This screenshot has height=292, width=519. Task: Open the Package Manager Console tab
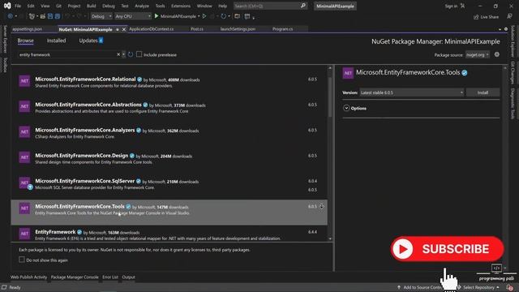click(75, 277)
